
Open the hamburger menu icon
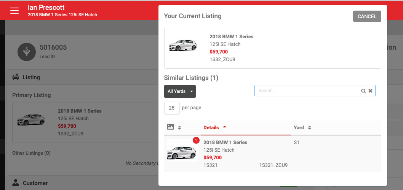pyautogui.click(x=14, y=11)
